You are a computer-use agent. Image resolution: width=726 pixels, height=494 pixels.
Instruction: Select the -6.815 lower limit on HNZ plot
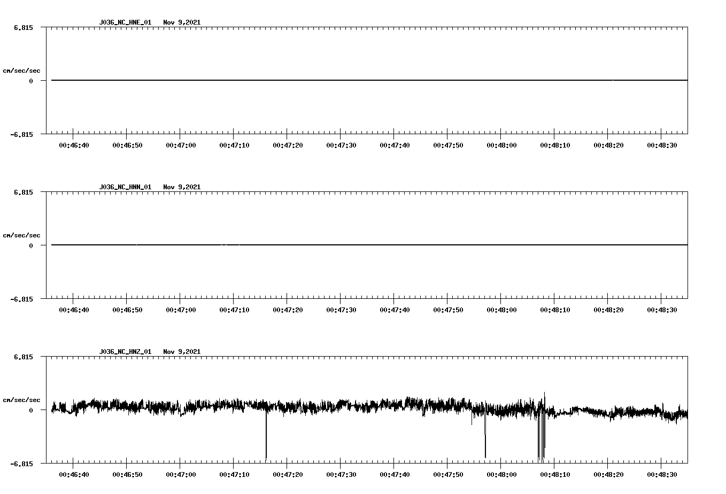pos(21,464)
